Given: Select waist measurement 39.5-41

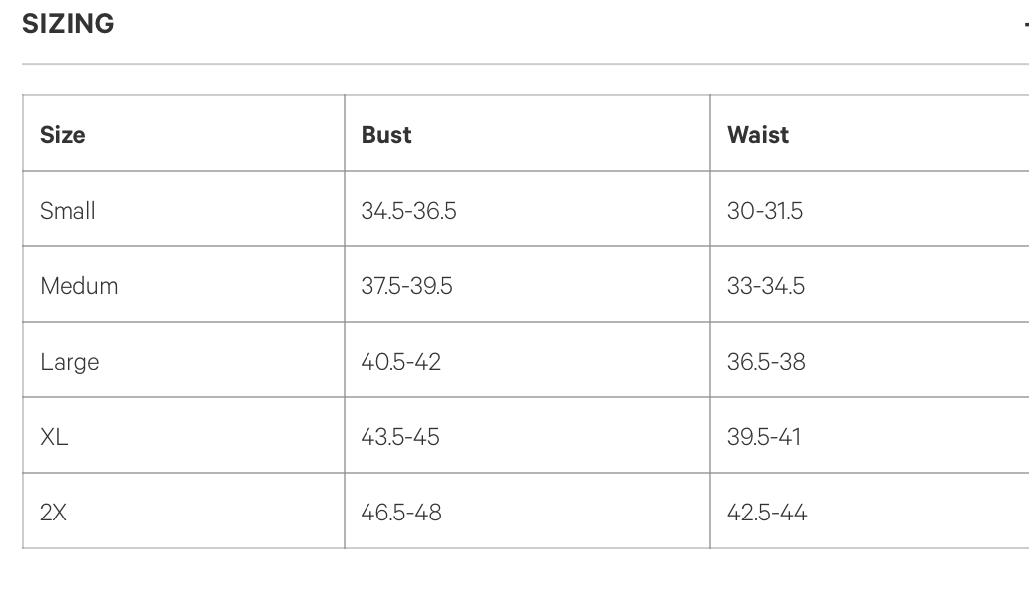Looking at the screenshot, I should click(763, 437).
